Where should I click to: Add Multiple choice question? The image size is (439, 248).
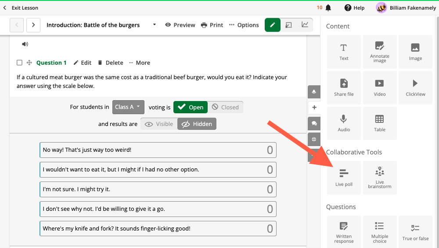pyautogui.click(x=380, y=232)
